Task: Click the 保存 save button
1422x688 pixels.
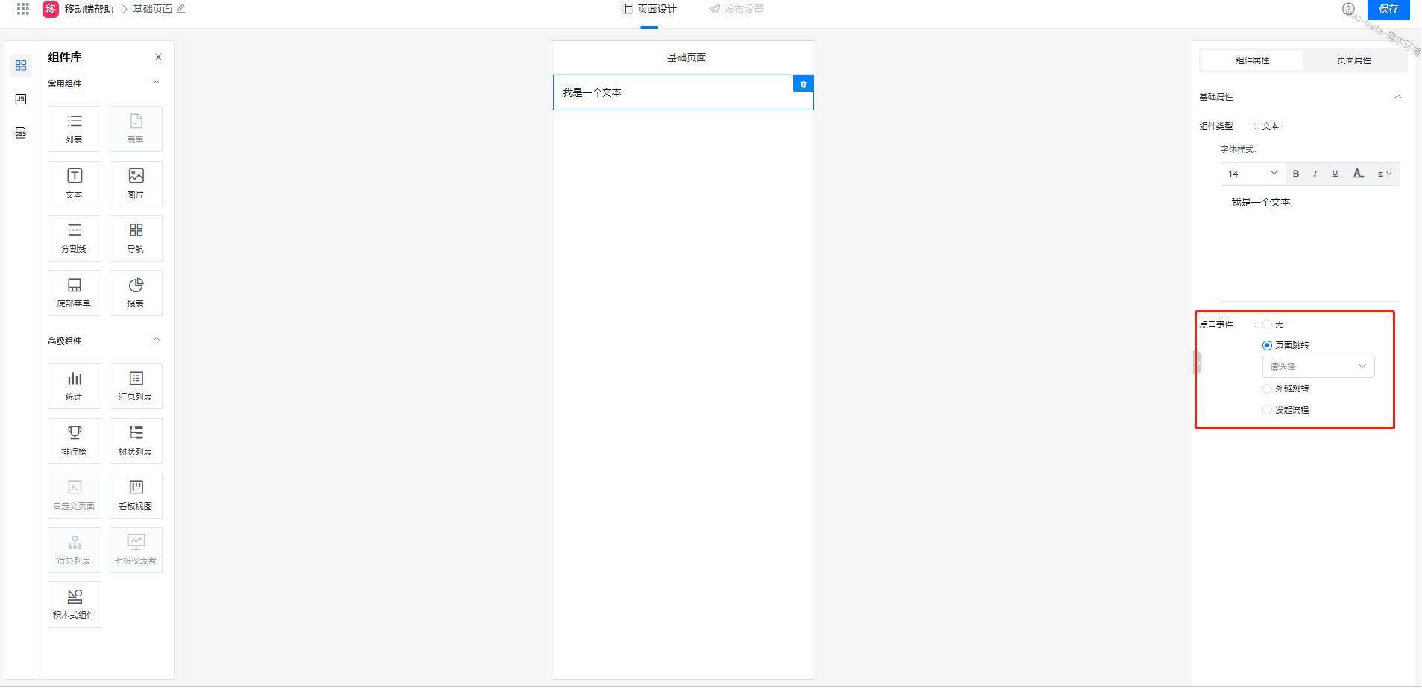Action: pos(1388,9)
